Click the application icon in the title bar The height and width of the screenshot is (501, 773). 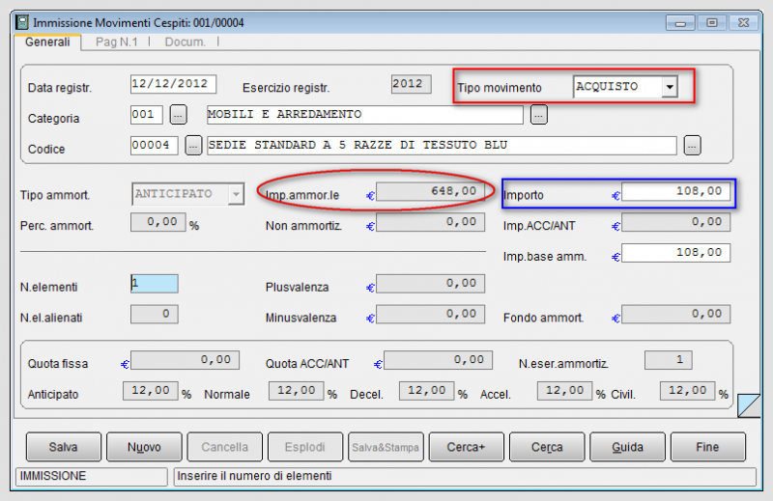point(22,22)
